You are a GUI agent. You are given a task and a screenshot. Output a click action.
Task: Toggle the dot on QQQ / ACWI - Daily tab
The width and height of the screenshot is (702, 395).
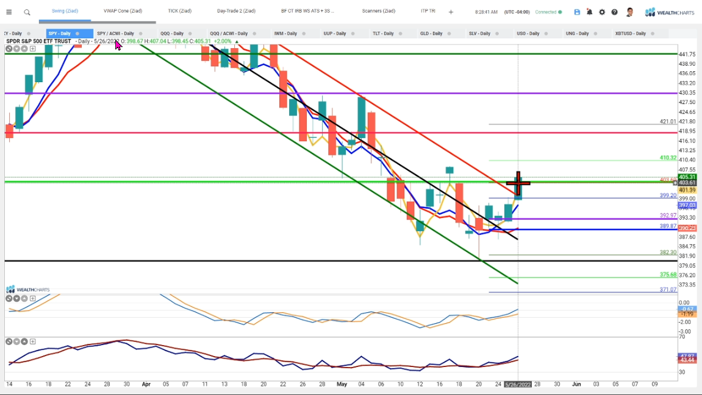(254, 33)
